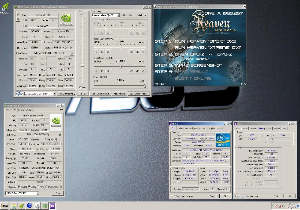Click About in the Heaven benchmark window

[160, 84]
